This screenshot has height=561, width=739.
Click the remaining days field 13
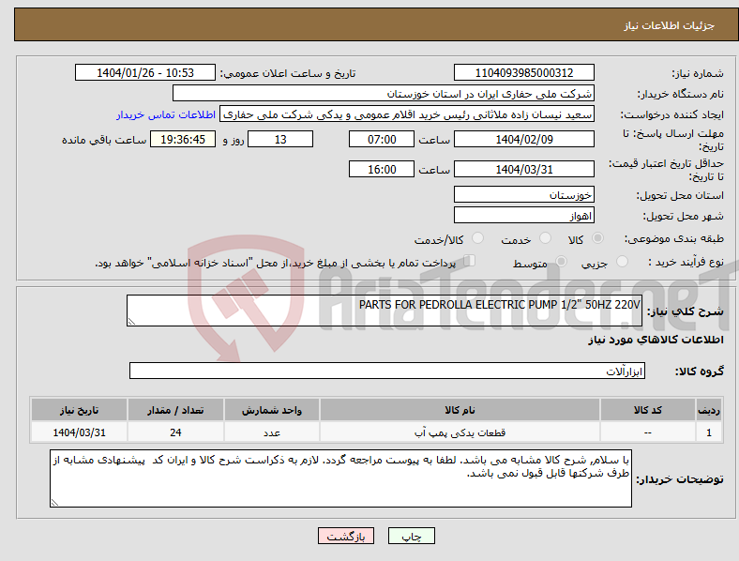click(280, 140)
